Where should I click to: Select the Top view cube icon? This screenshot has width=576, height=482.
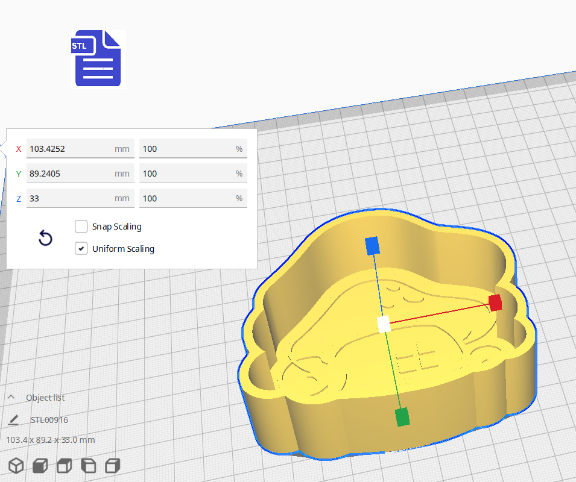(x=64, y=465)
